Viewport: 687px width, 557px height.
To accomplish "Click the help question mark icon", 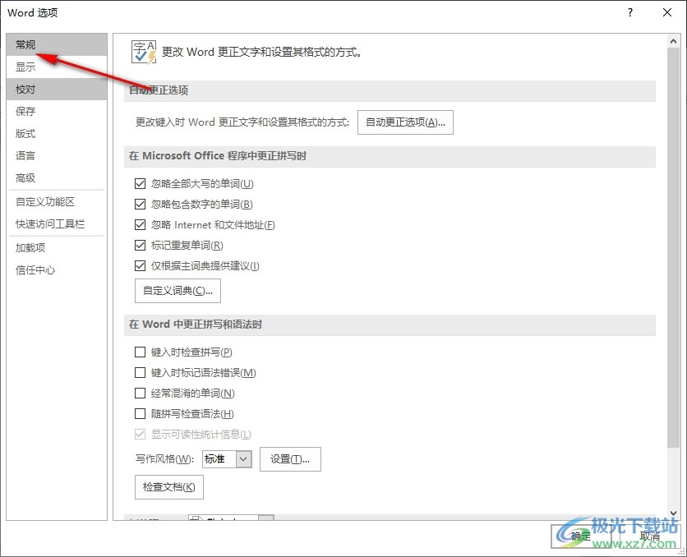I will [630, 12].
